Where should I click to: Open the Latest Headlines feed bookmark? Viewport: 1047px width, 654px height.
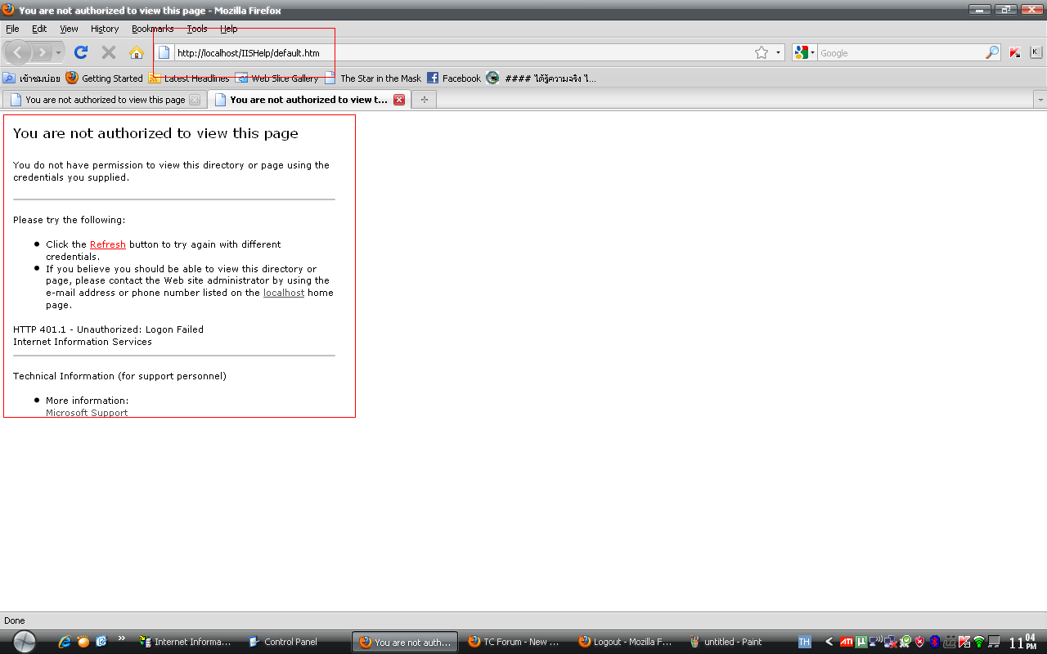[189, 78]
